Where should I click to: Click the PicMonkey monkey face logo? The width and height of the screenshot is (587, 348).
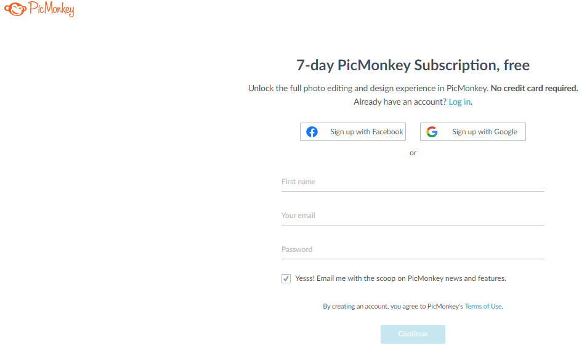pos(14,9)
